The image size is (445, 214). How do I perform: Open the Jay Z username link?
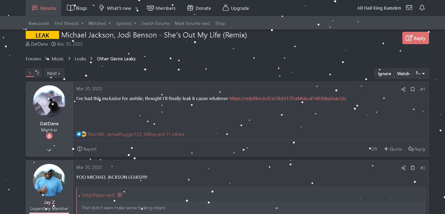click(x=49, y=202)
